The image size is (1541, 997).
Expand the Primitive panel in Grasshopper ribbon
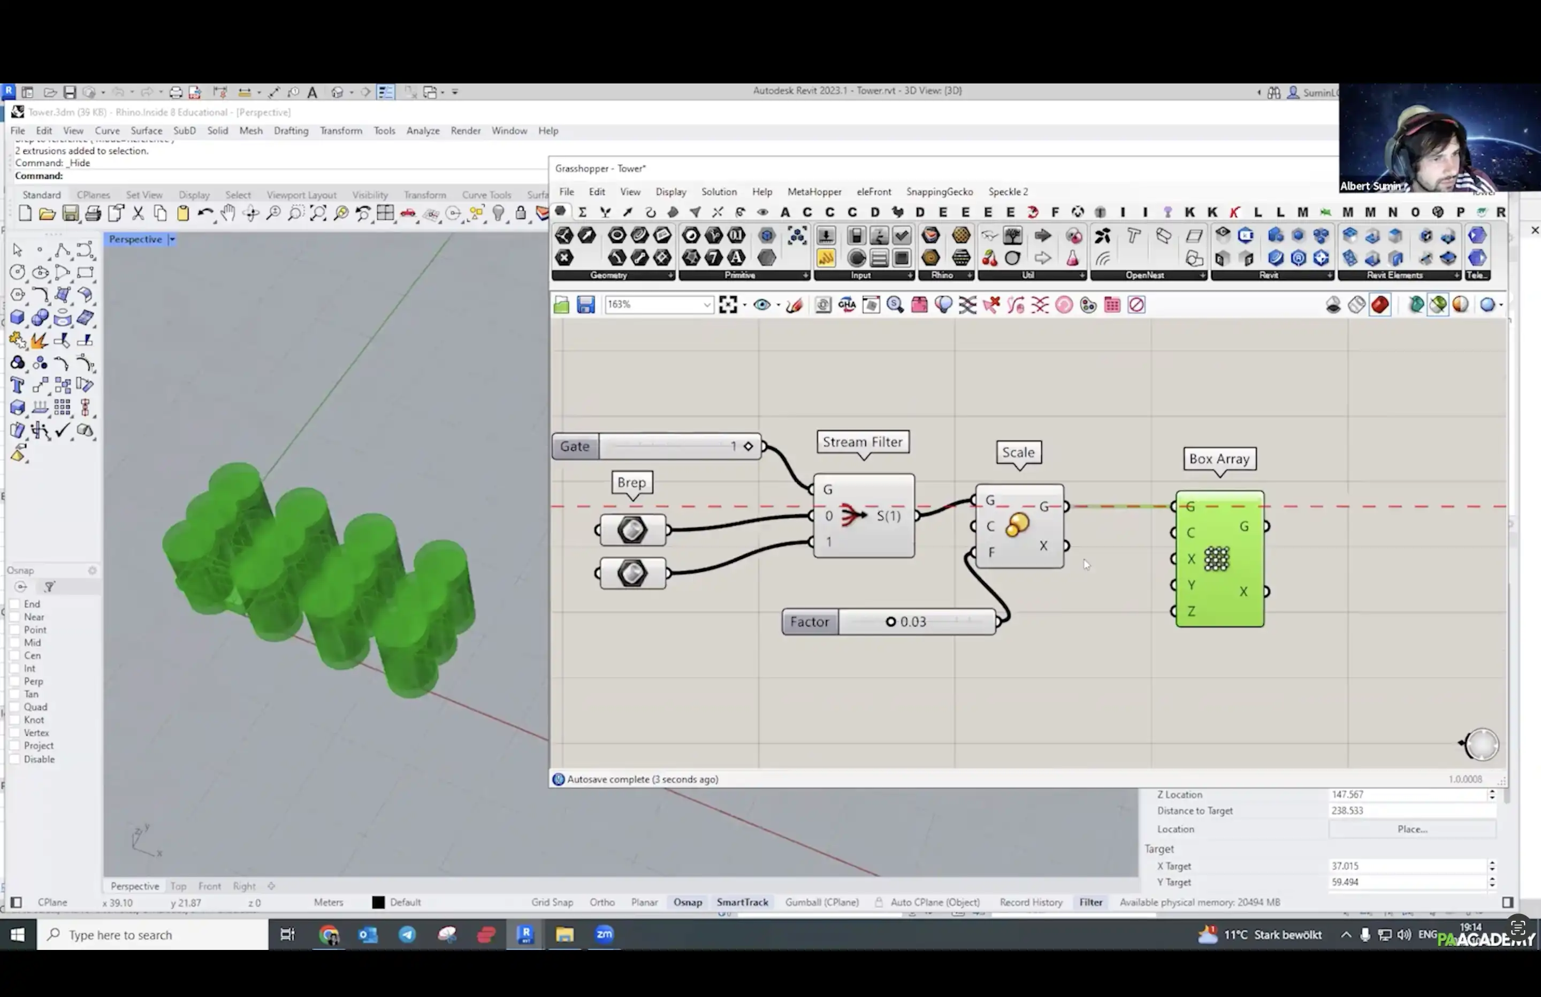(805, 275)
